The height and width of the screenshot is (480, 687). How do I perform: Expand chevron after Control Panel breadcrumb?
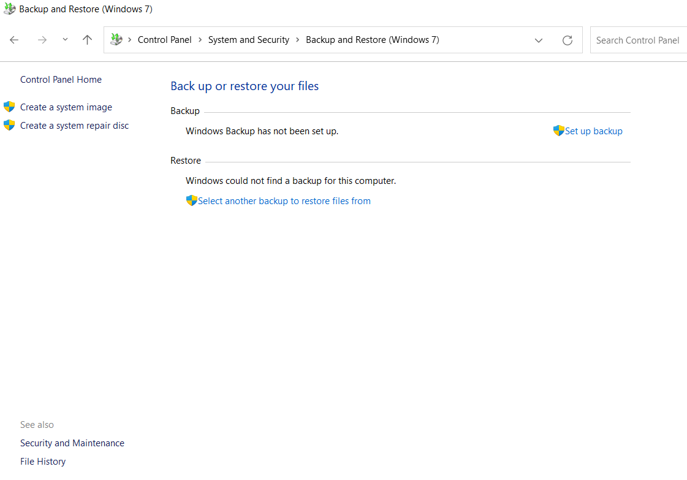pyautogui.click(x=200, y=40)
